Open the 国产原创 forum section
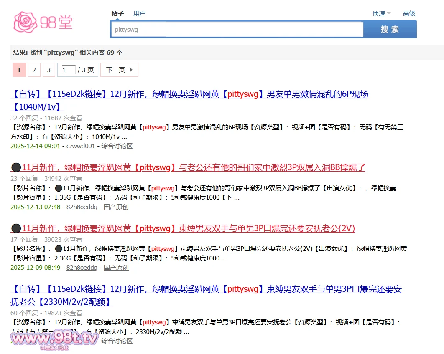444x354 pixels. (x=116, y=207)
